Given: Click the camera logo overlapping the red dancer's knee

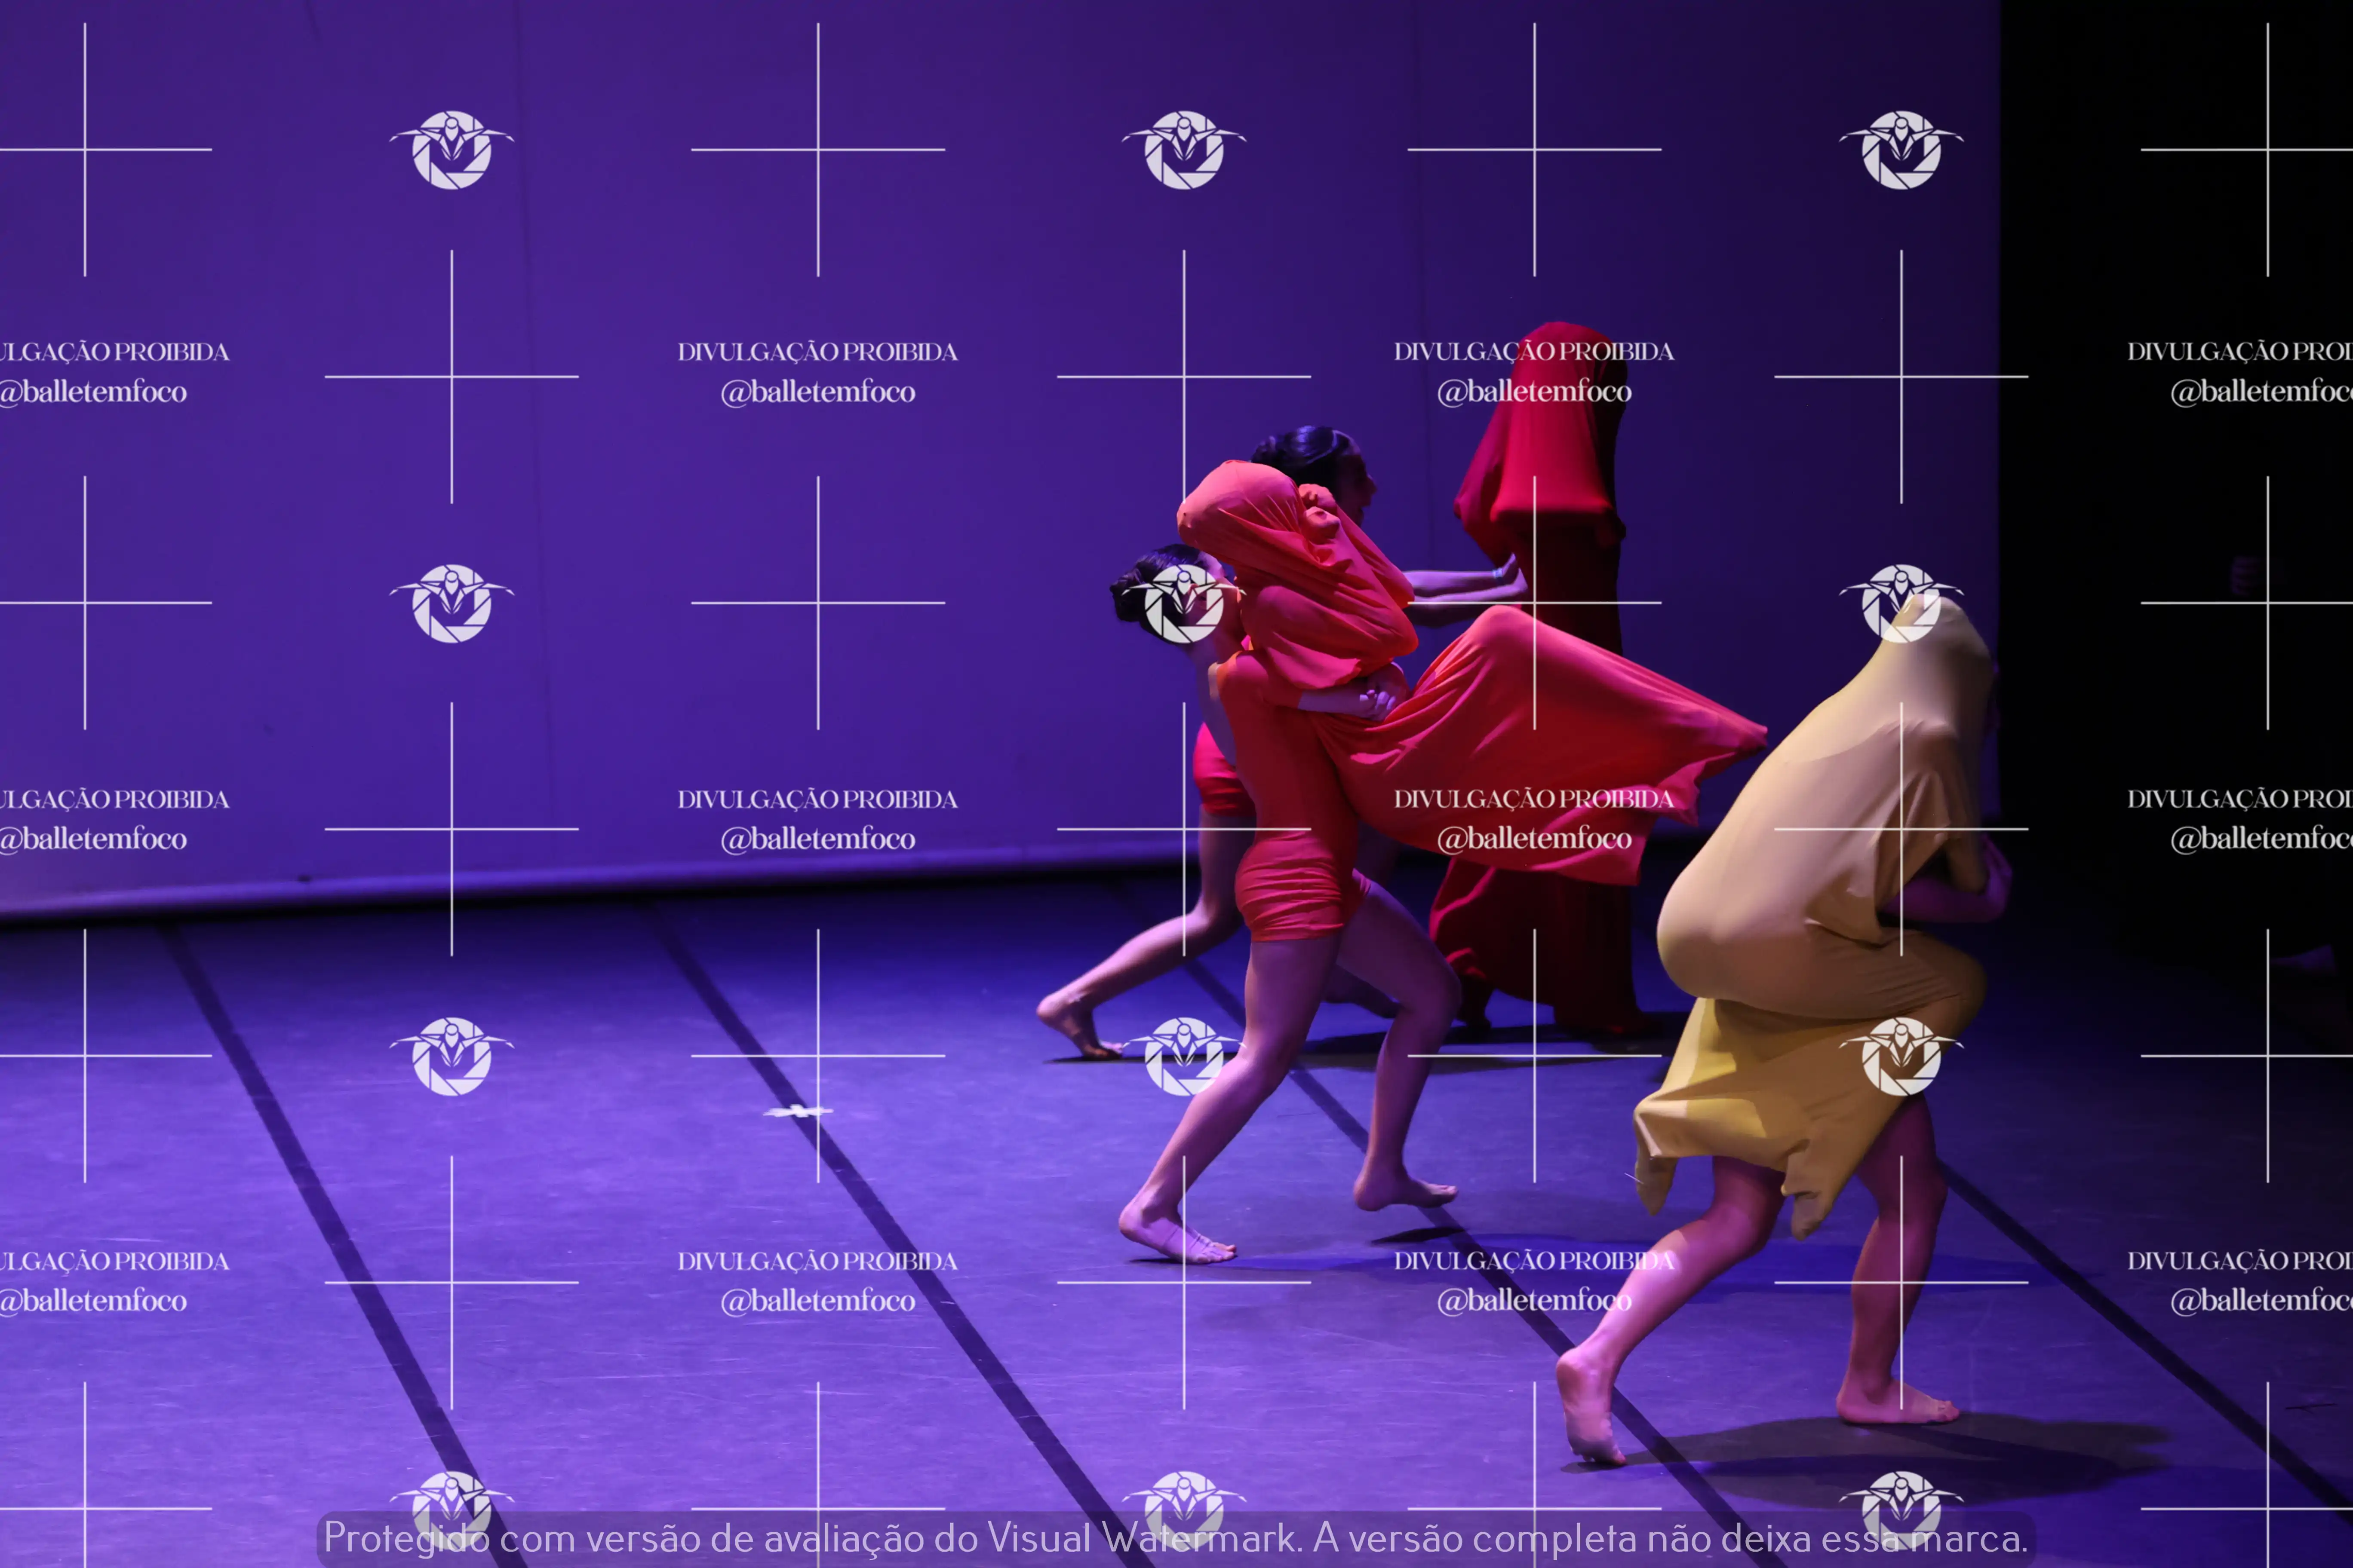Looking at the screenshot, I should pos(1183,1056).
